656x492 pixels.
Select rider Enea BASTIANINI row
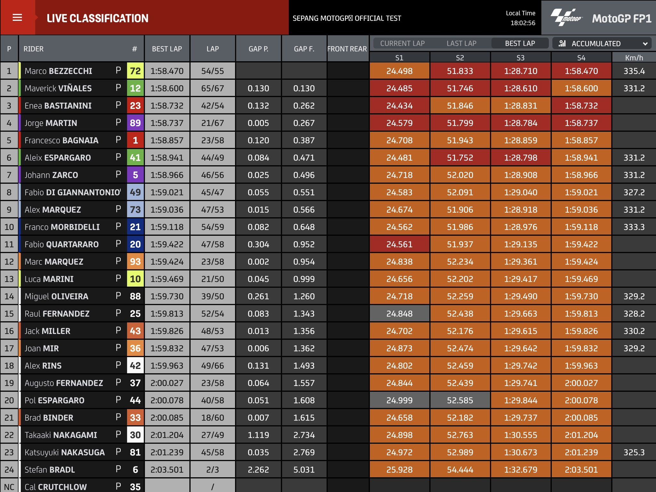(x=58, y=106)
